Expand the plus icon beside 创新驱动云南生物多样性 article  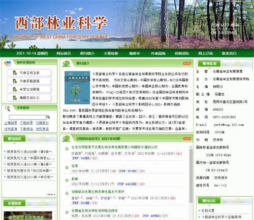[x=67, y=193]
